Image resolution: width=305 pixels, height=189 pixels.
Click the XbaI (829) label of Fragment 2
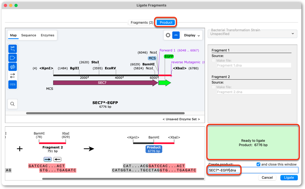65,135
